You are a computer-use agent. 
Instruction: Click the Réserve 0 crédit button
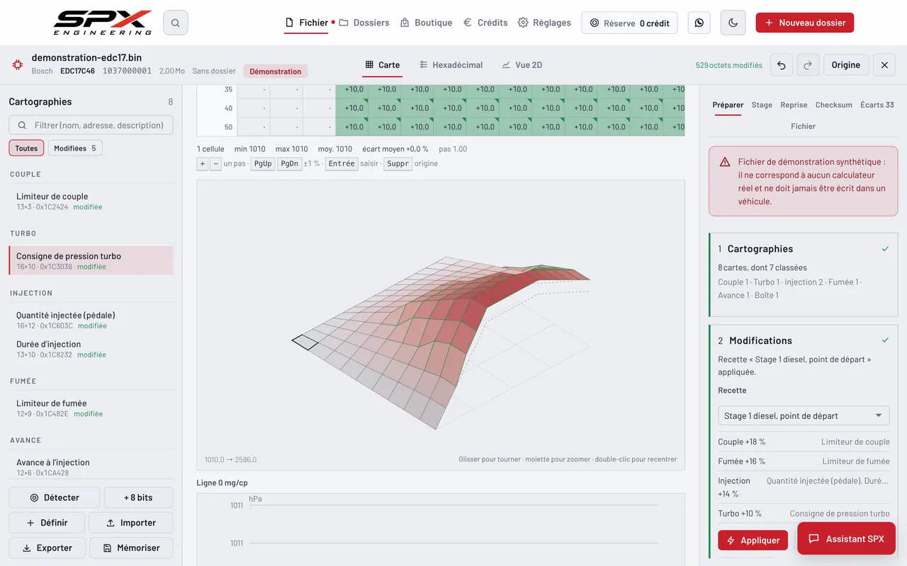pyautogui.click(x=629, y=23)
